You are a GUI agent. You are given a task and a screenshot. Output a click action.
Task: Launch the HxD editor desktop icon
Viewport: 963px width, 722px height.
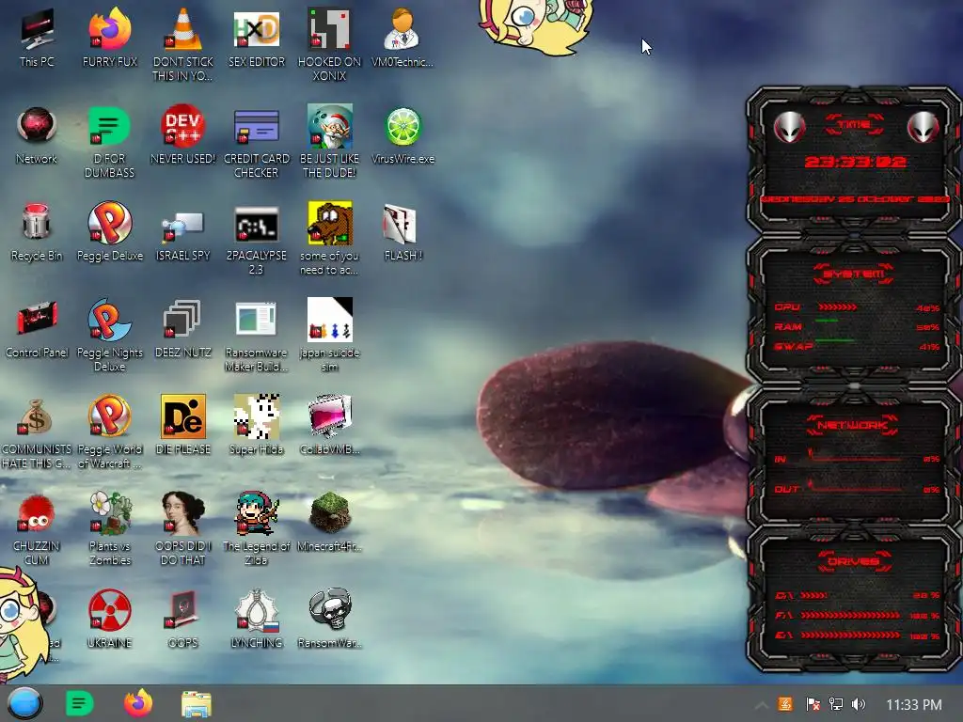click(257, 38)
